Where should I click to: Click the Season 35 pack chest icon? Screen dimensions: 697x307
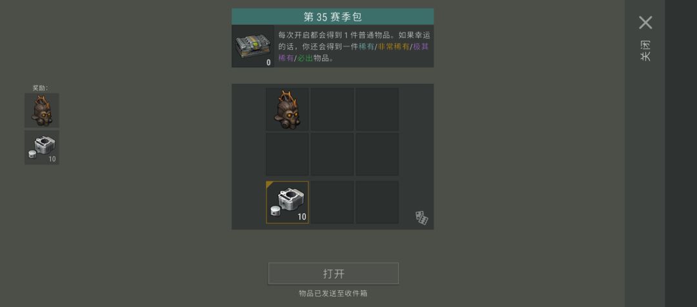(252, 46)
